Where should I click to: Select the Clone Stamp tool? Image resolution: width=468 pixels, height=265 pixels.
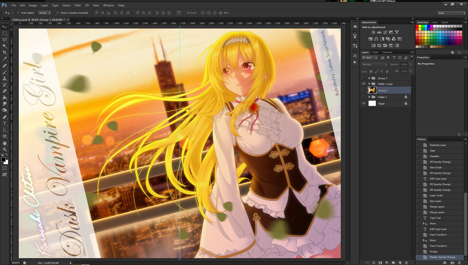tap(5, 78)
